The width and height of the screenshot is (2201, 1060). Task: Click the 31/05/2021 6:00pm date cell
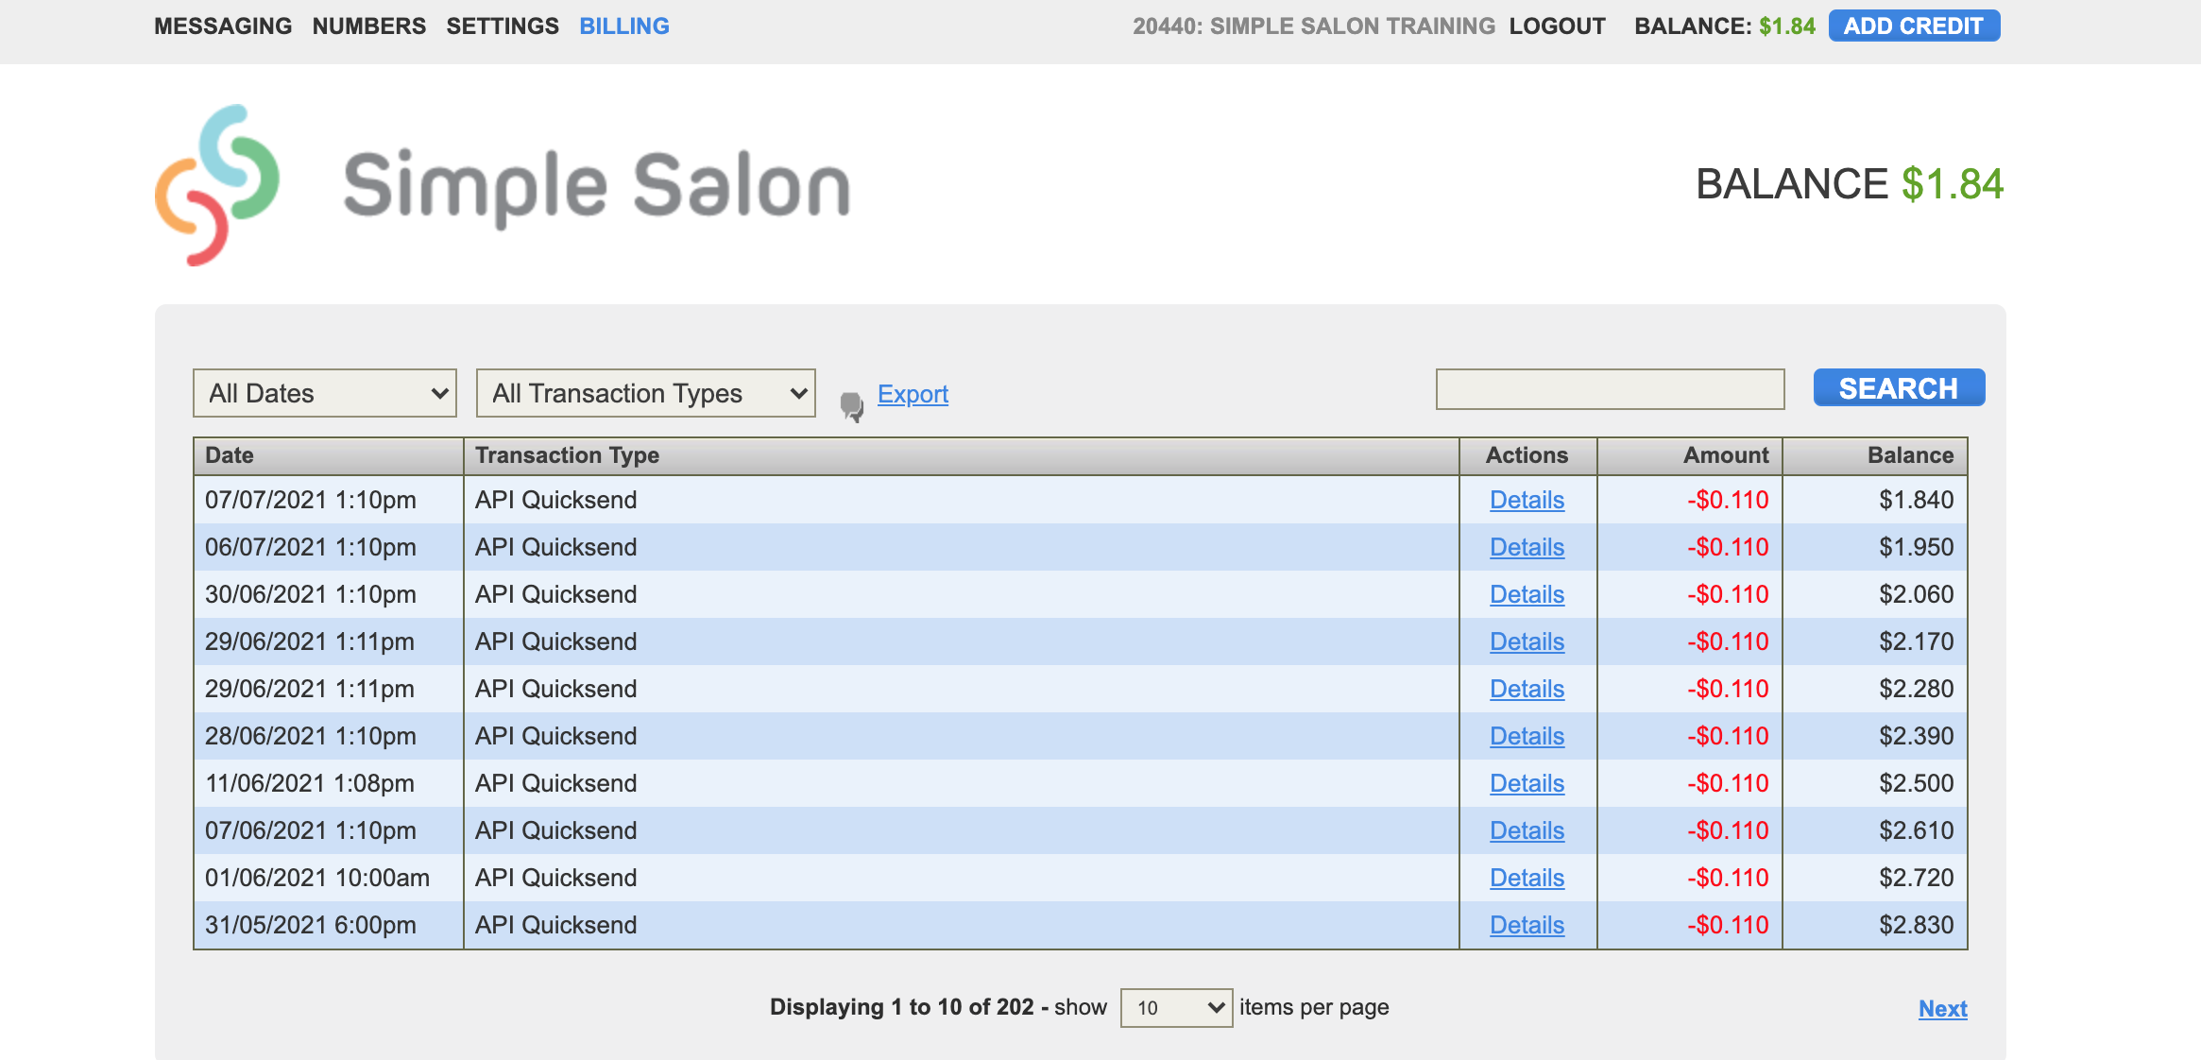[329, 925]
